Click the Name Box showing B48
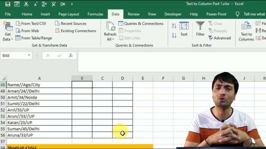The image size is (266, 149). (x=14, y=55)
